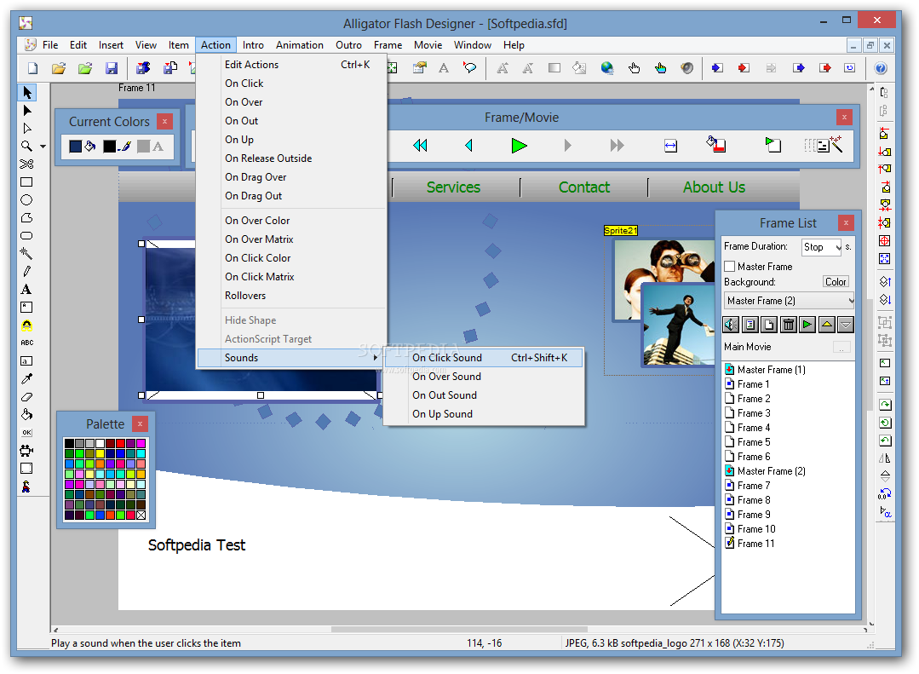919x674 pixels.
Task: Click the speaker sound icon in Frame List
Action: pos(731,325)
